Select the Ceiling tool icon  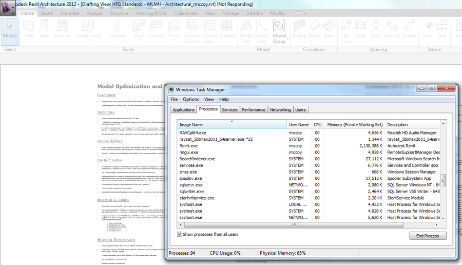pyautogui.click(x=156, y=29)
